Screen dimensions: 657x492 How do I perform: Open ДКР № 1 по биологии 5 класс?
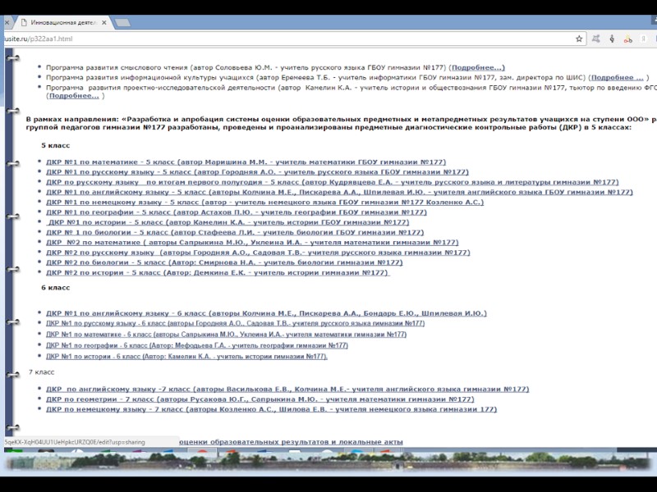[235, 232]
